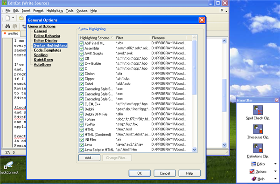Expand the SmartBar Options dropdown arrow
This screenshot has height=184, width=280.
[x=275, y=171]
